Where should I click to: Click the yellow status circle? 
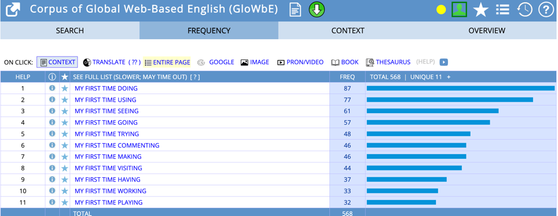click(x=441, y=10)
